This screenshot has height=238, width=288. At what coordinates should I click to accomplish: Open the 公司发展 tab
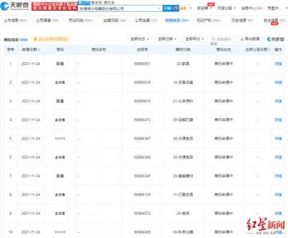coord(146,20)
